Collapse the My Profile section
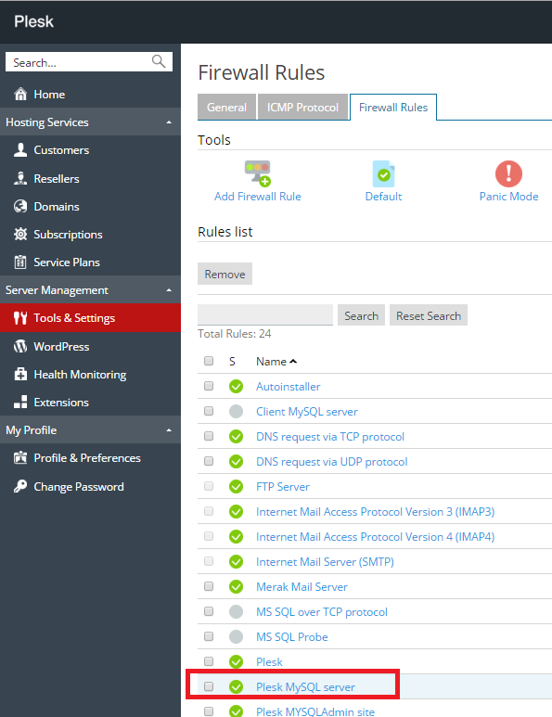The image size is (552, 717). point(169,429)
